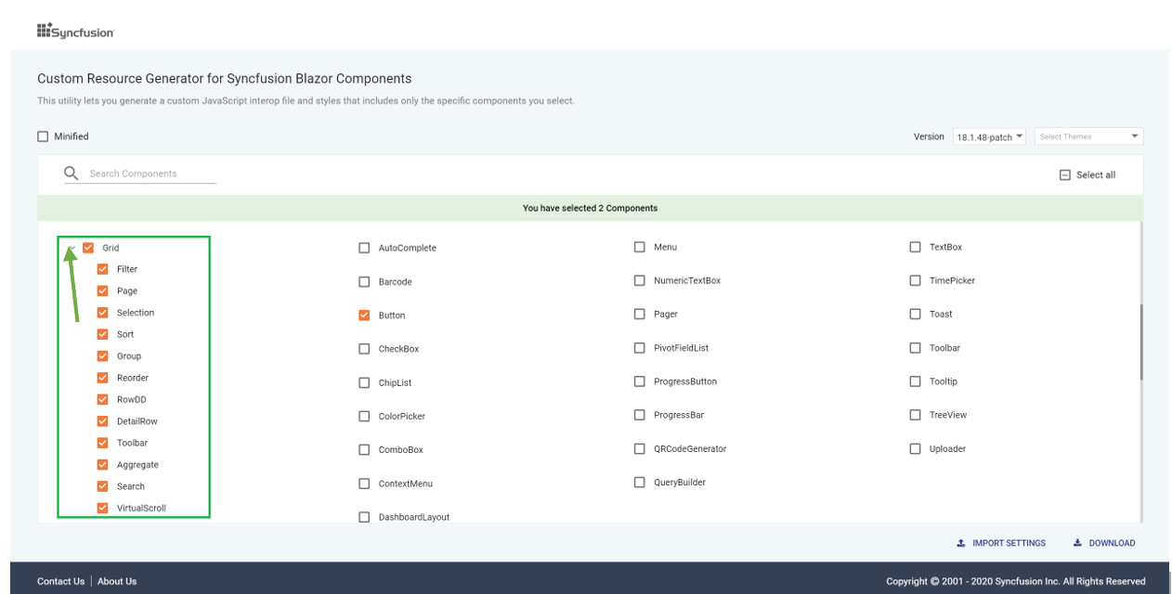This screenshot has width=1172, height=594.
Task: Click the Download arrow icon
Action: [1077, 543]
